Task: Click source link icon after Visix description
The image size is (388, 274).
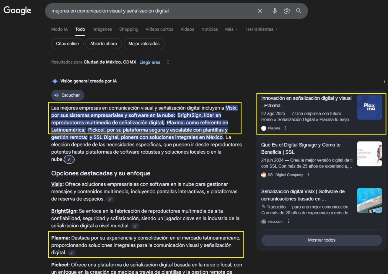Action: click(110, 199)
